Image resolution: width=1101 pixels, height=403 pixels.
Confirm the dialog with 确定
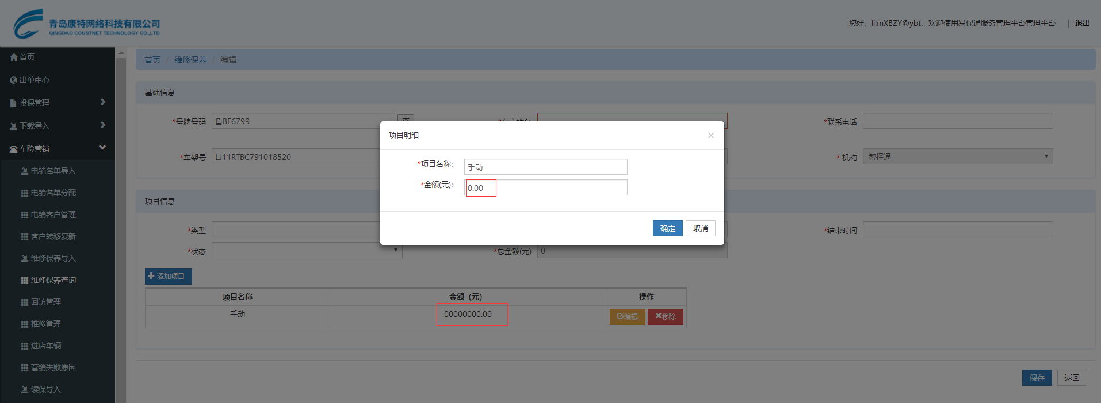[668, 228]
